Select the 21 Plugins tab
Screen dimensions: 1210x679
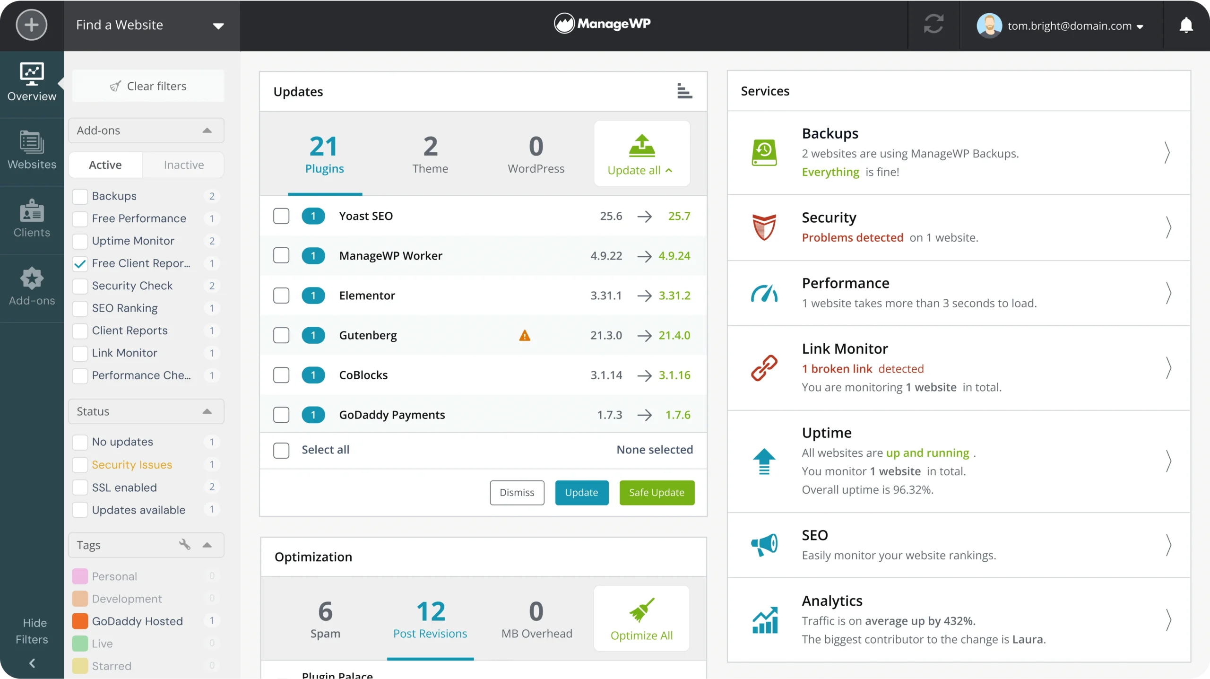click(x=325, y=155)
